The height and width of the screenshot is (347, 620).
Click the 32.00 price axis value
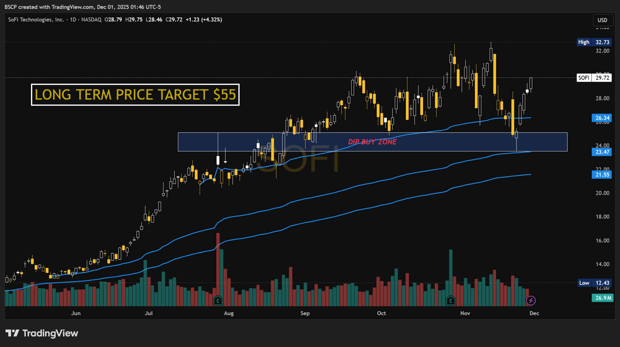pyautogui.click(x=603, y=51)
